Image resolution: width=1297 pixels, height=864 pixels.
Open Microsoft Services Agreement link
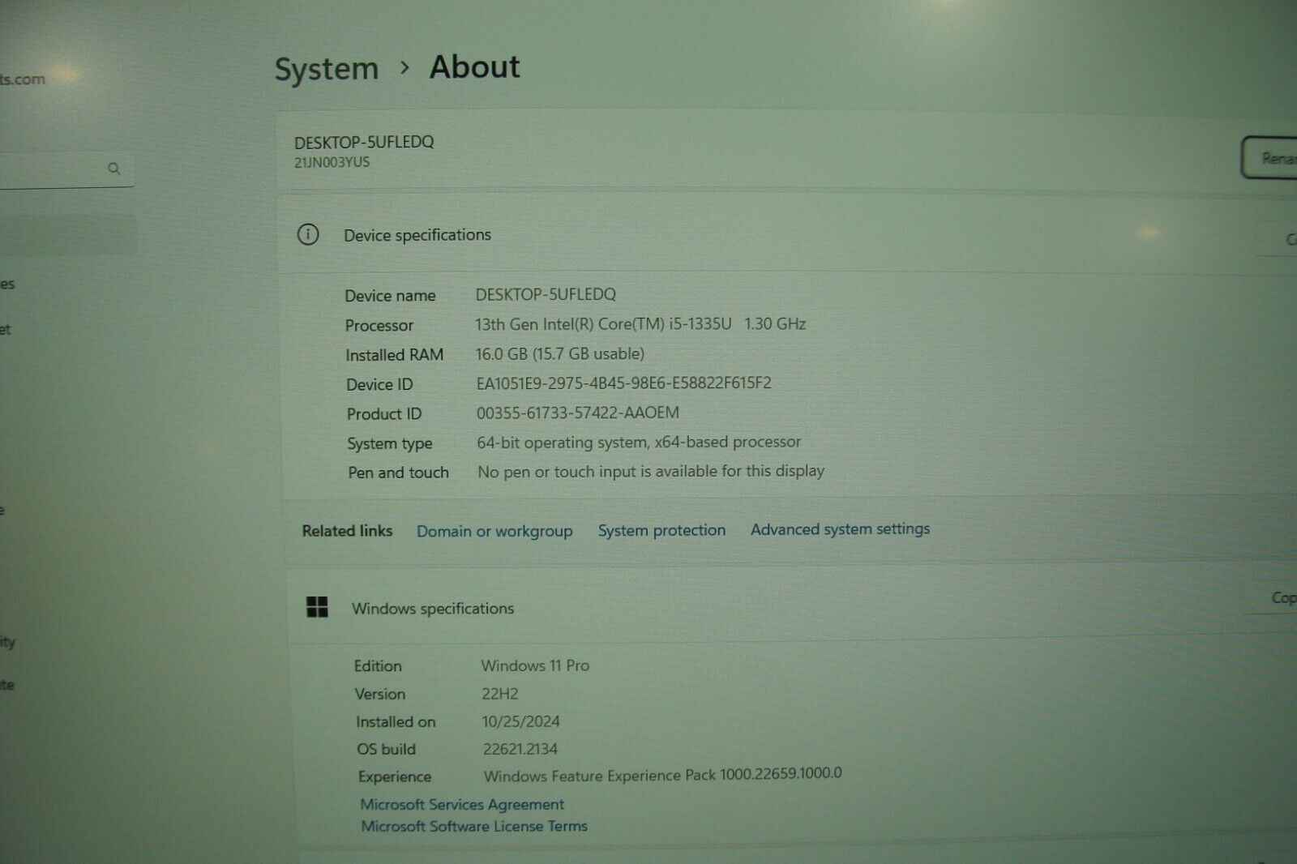pyautogui.click(x=462, y=804)
